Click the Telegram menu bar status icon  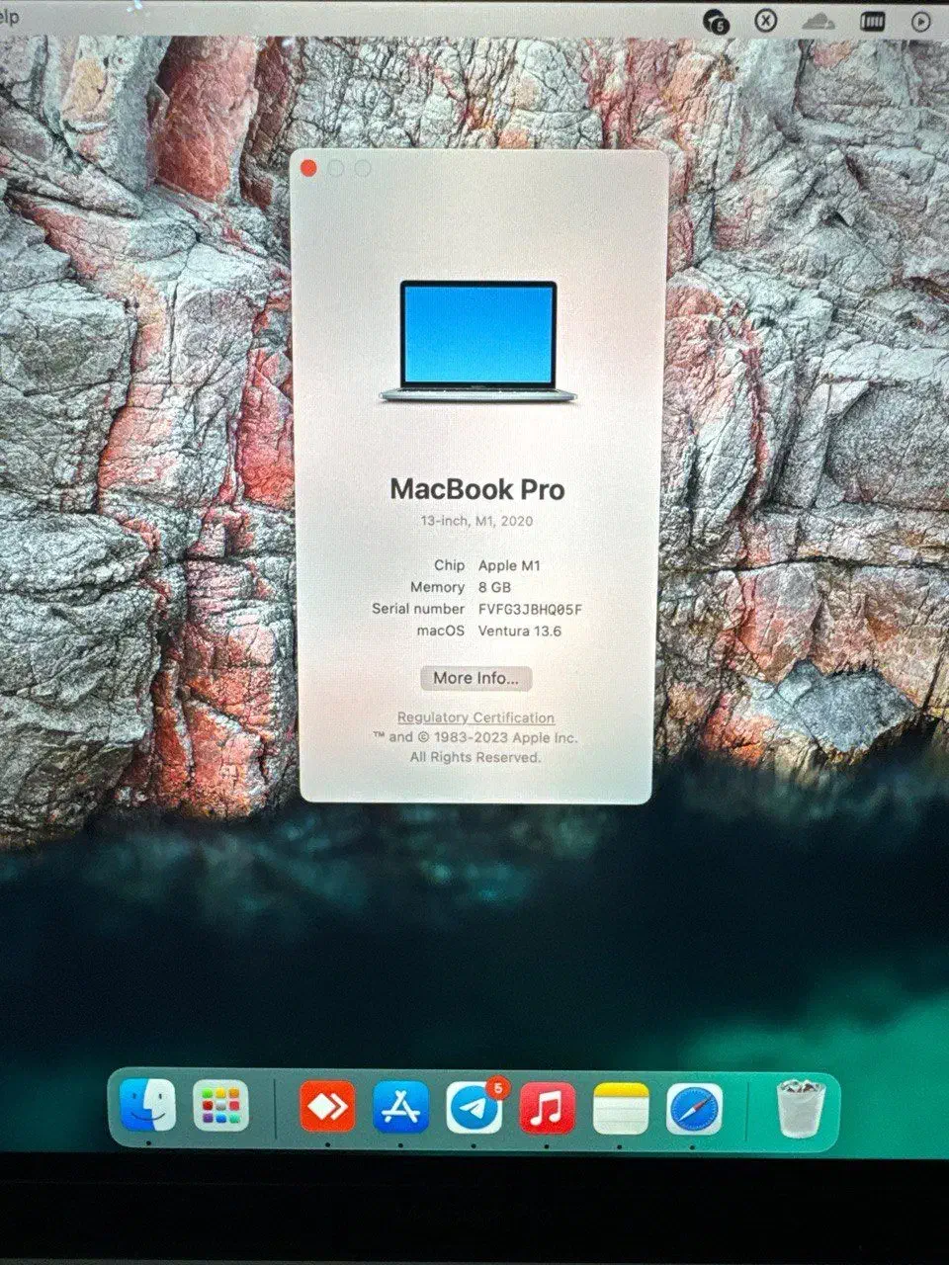[x=715, y=21]
